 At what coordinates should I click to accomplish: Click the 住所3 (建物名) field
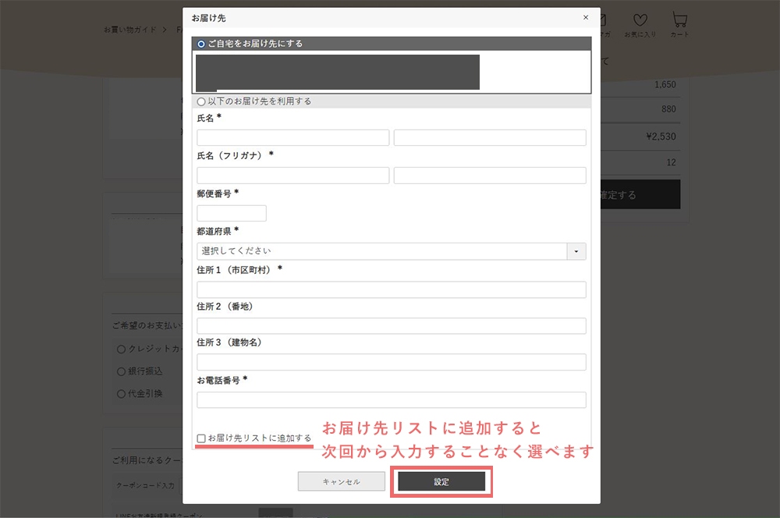391,362
